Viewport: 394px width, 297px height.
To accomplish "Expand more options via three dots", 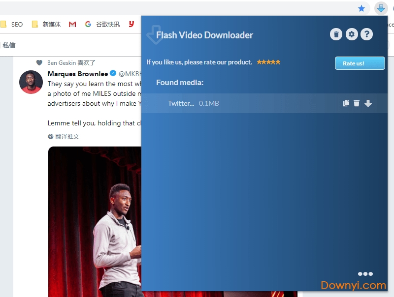I will (365, 274).
